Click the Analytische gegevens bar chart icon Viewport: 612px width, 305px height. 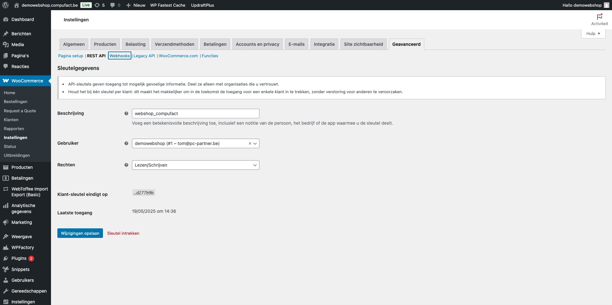click(x=6, y=206)
